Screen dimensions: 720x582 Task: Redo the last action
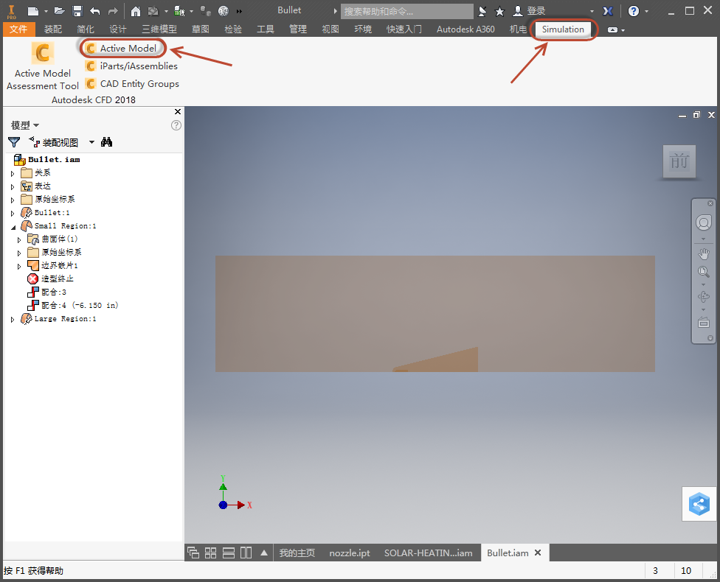112,11
